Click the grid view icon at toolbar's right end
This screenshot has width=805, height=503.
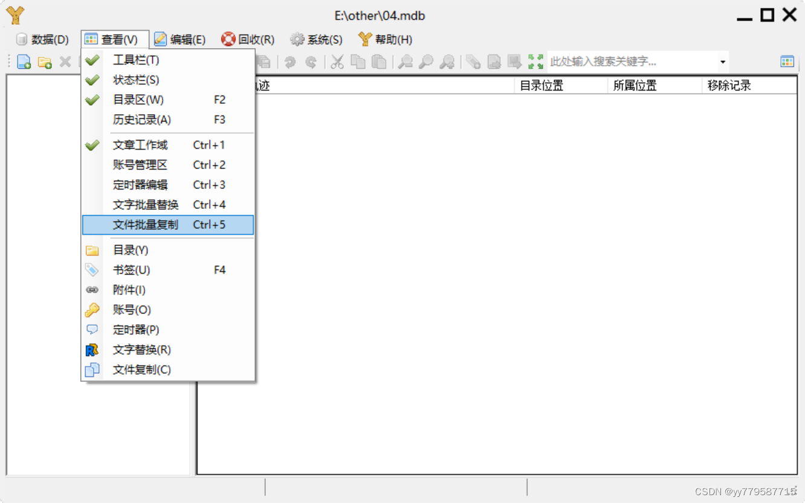[787, 62]
